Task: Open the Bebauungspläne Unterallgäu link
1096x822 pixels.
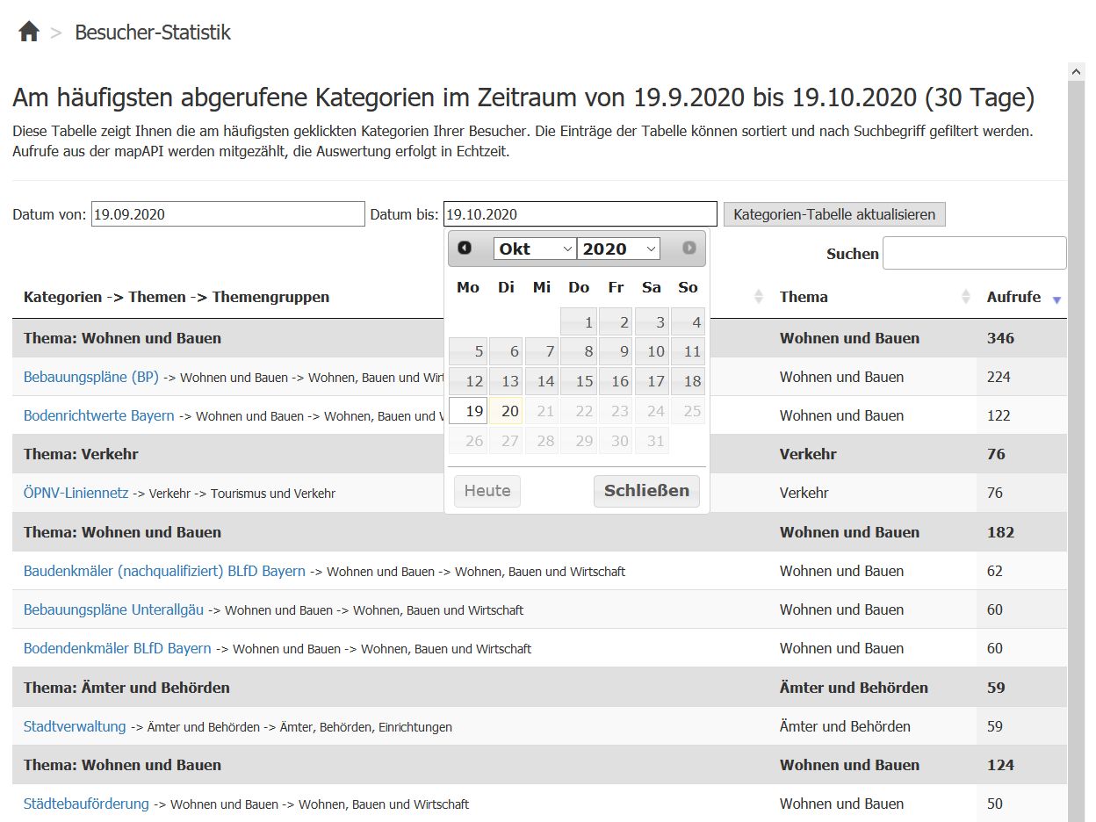Action: tap(113, 609)
